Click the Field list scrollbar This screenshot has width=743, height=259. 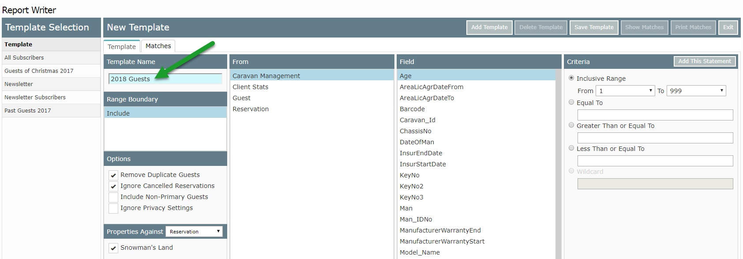[x=559, y=164]
